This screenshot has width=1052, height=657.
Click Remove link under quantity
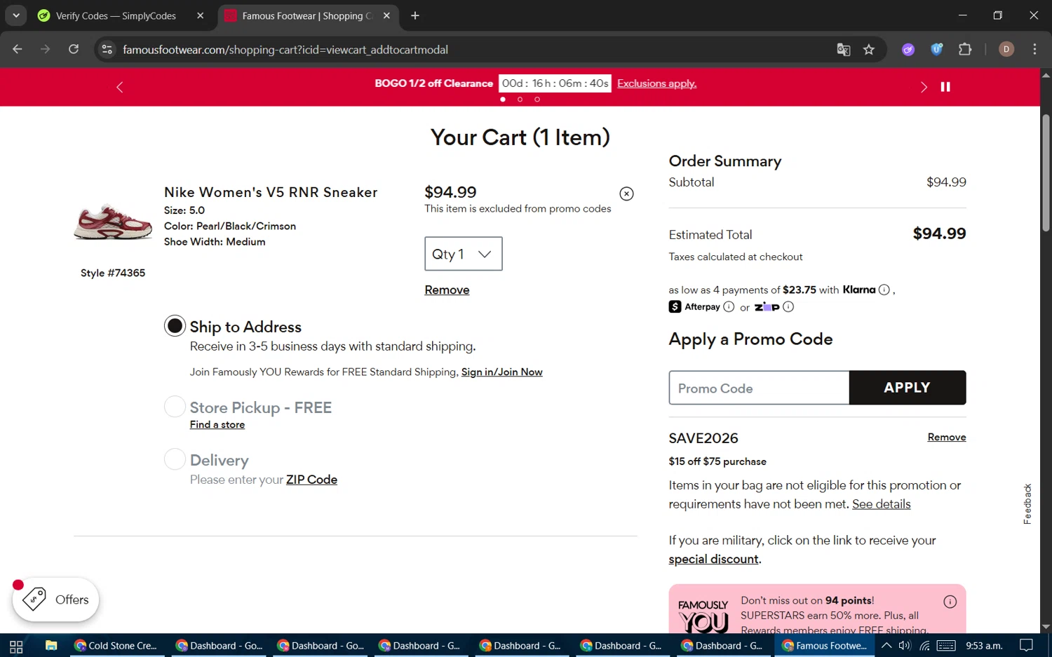447,290
